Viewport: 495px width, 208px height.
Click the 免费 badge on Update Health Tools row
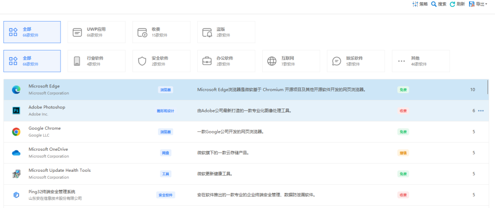click(x=403, y=174)
